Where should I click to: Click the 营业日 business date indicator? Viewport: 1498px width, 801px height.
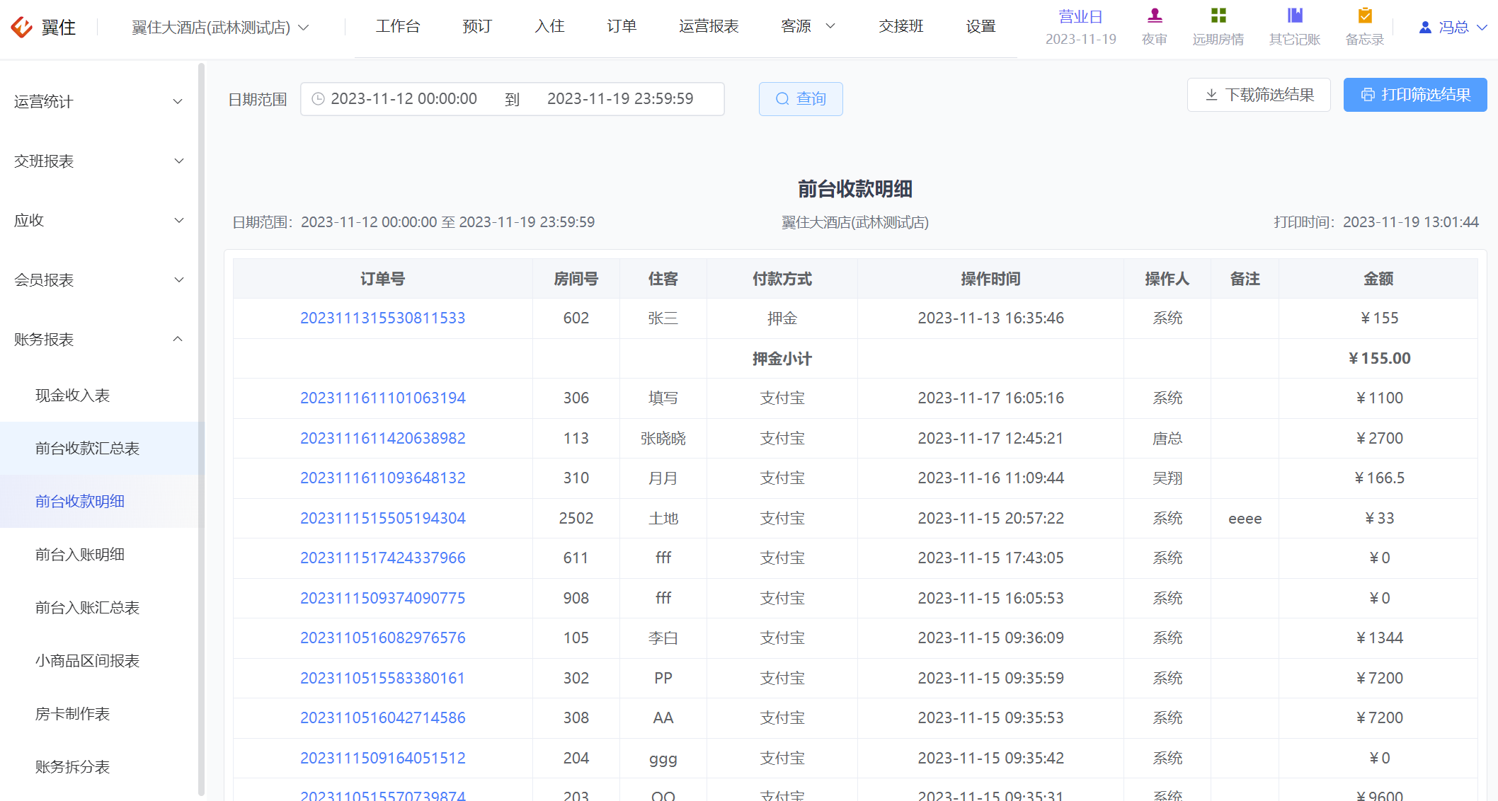1080,27
